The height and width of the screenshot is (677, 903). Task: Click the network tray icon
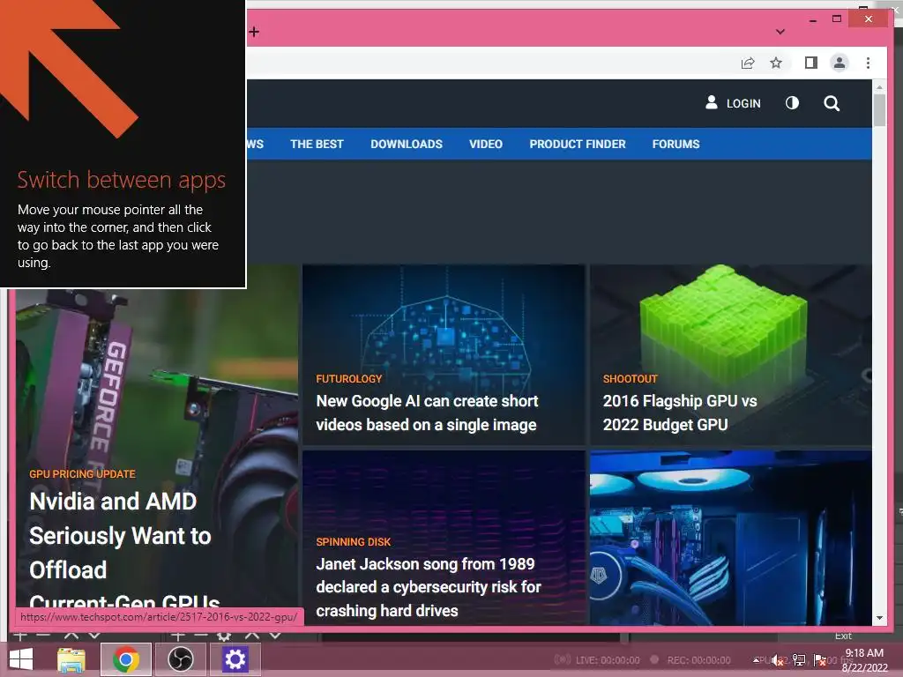[799, 659]
